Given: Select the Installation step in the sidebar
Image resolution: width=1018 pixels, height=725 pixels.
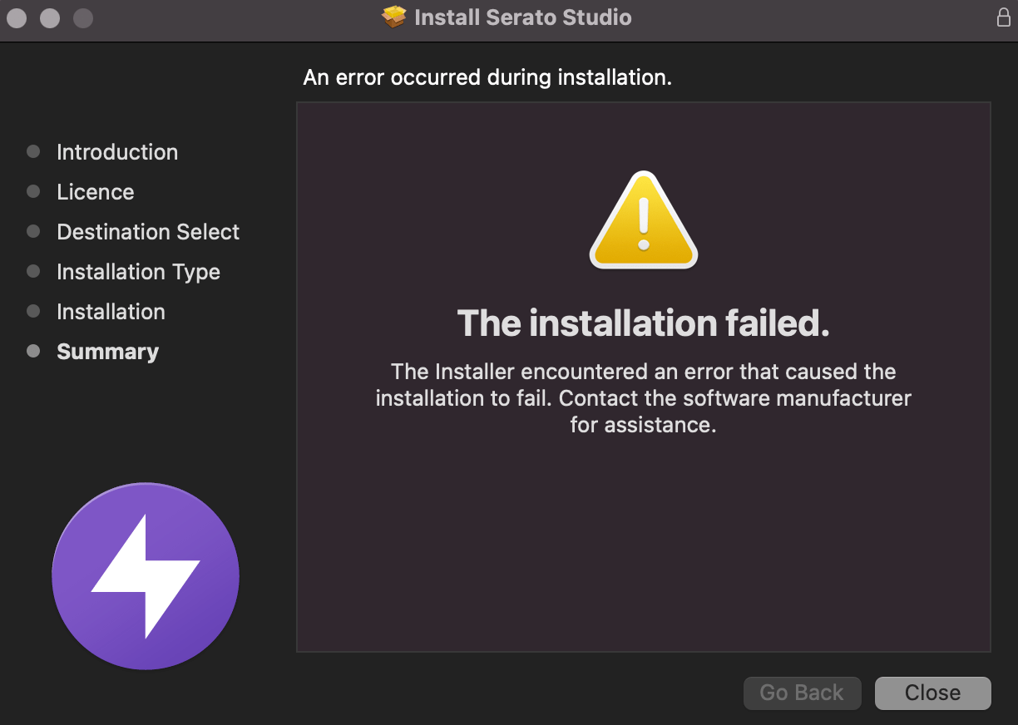Looking at the screenshot, I should tap(111, 312).
